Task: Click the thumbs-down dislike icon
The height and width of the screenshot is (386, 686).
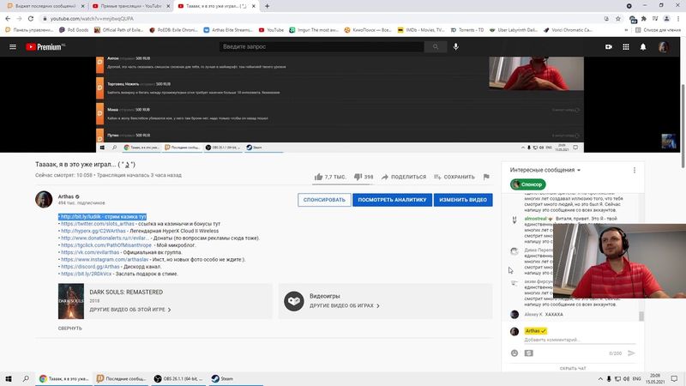Action: (x=357, y=177)
